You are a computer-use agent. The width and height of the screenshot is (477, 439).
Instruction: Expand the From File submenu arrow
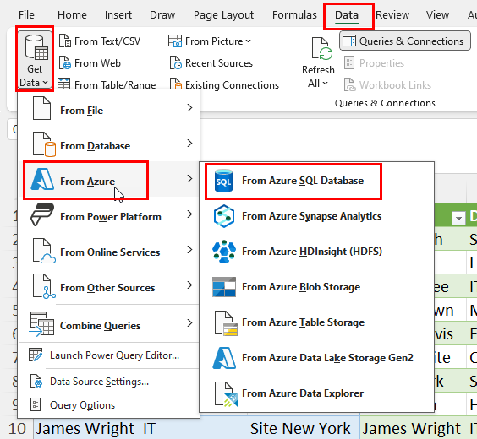[x=189, y=108]
